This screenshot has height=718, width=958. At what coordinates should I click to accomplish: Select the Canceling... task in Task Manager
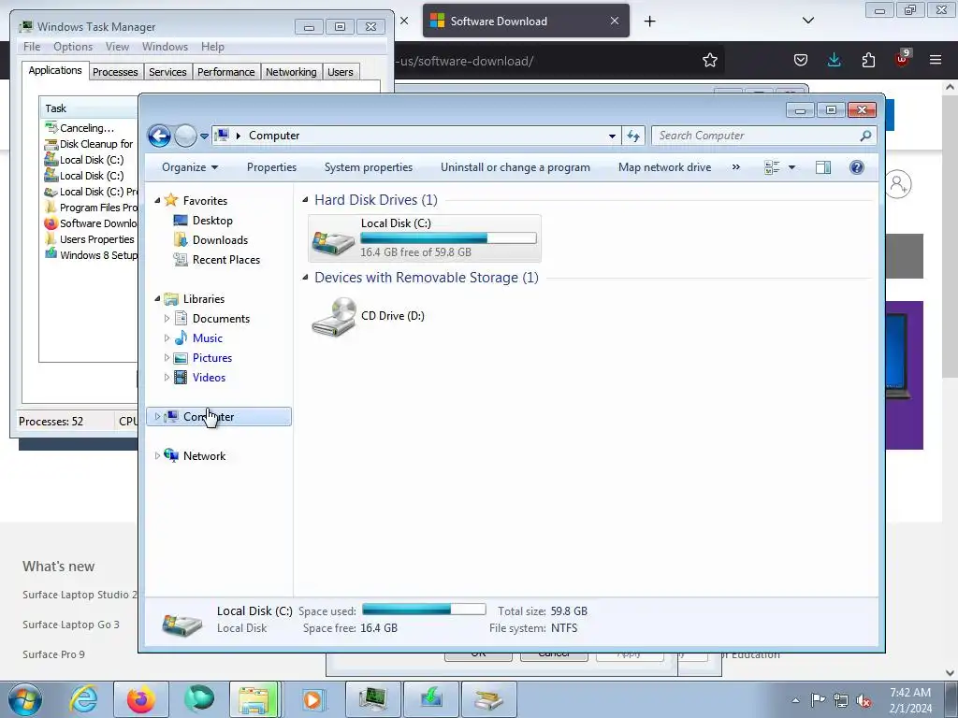[89, 127]
